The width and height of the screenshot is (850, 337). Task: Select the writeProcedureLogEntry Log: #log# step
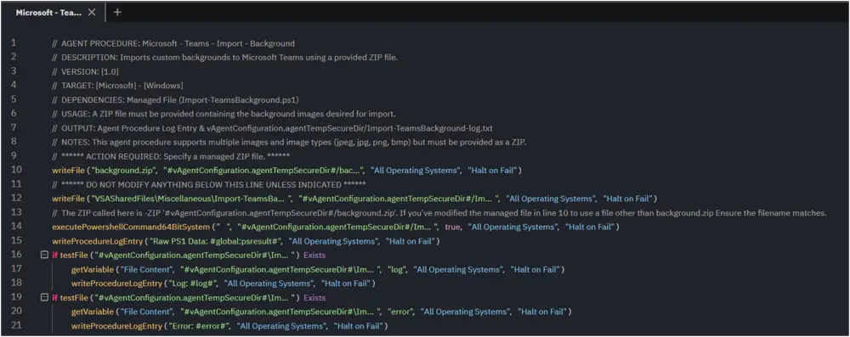click(x=223, y=283)
